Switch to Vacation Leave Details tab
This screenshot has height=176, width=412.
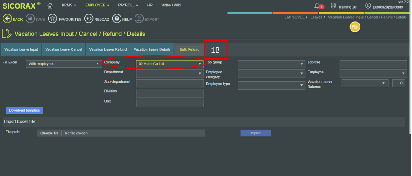click(x=152, y=49)
